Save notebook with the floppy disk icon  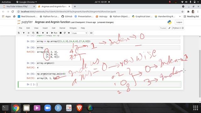(x=19, y=33)
